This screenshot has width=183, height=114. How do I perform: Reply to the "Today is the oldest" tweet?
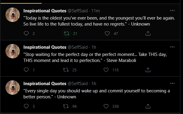pos(26,33)
